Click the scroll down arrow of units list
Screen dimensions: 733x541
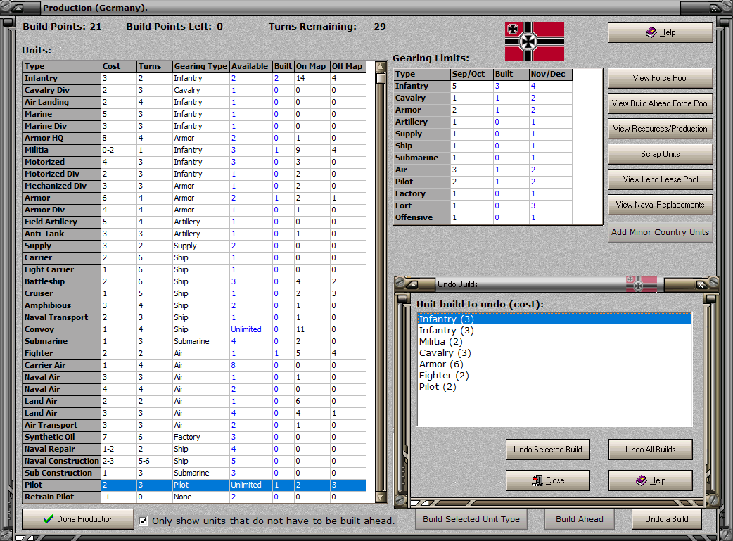[x=381, y=497]
